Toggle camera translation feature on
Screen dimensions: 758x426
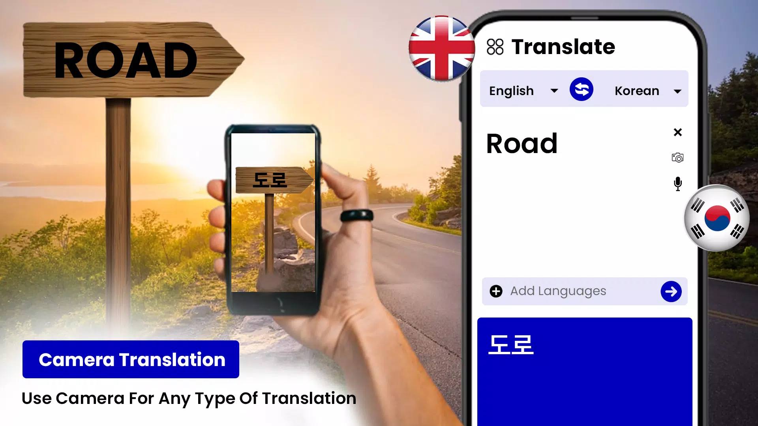point(677,157)
